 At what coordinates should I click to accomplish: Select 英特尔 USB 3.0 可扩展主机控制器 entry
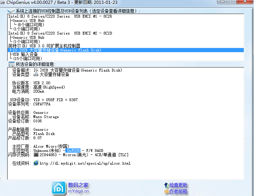[44, 46]
